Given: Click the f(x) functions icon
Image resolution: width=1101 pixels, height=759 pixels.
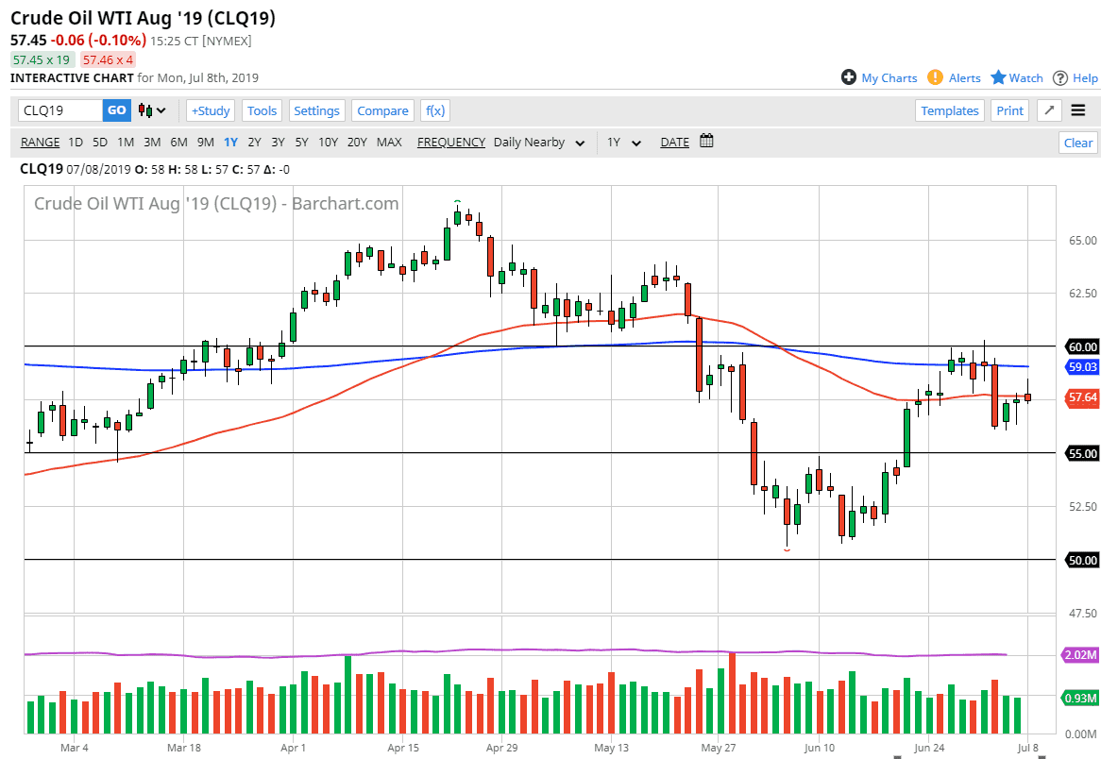Looking at the screenshot, I should [434, 110].
